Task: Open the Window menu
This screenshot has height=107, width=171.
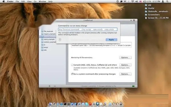Action: click(42, 1)
